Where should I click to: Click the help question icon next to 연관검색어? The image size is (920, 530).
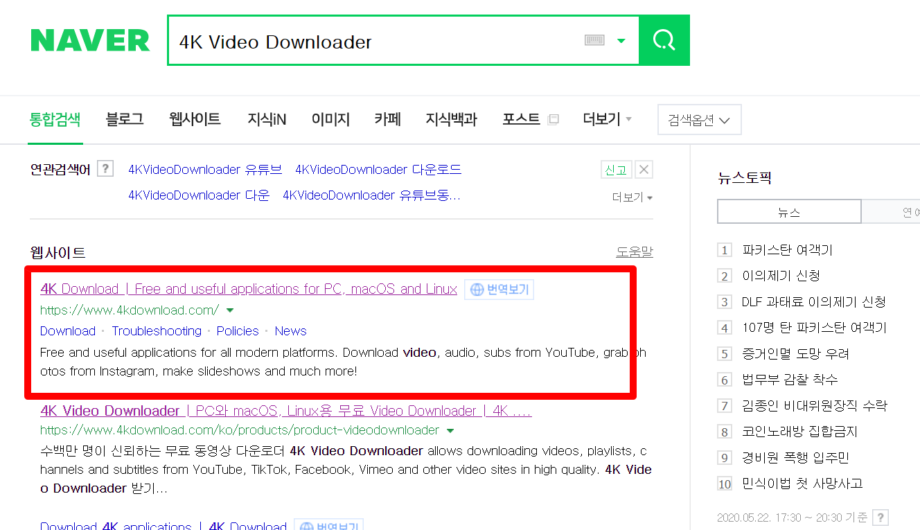(x=105, y=168)
